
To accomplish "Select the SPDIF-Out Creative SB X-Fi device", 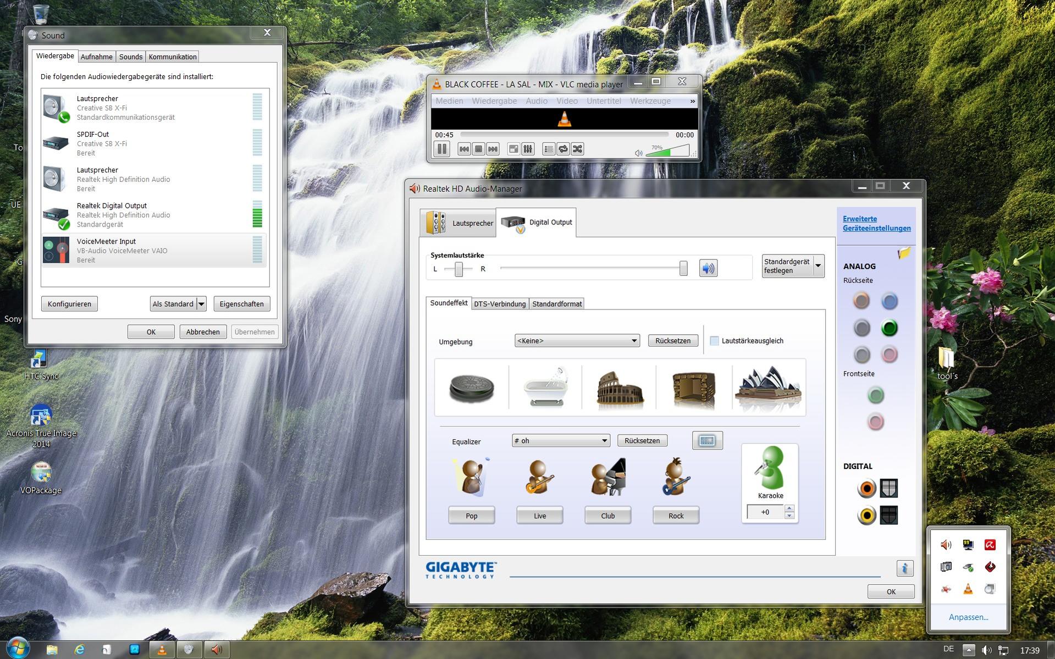I will click(x=154, y=143).
